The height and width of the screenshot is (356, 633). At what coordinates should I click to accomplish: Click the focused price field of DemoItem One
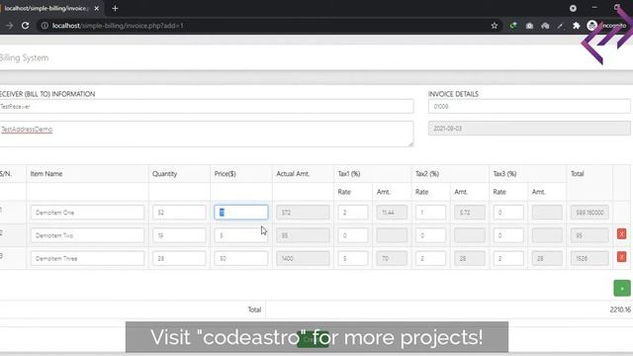241,213
